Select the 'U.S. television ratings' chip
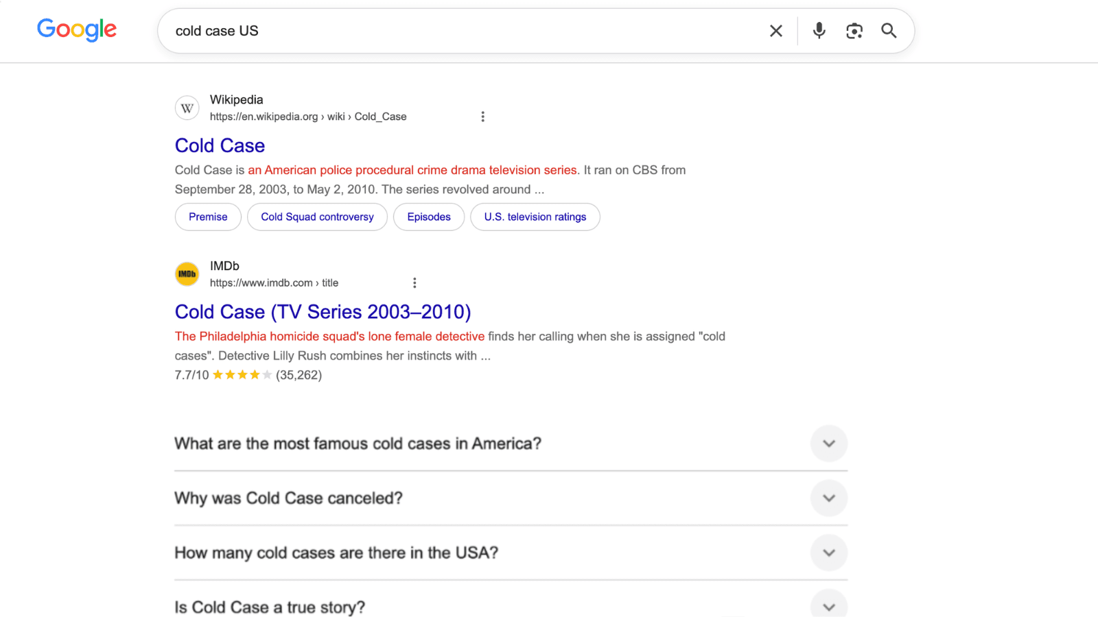1098x617 pixels. tap(535, 217)
